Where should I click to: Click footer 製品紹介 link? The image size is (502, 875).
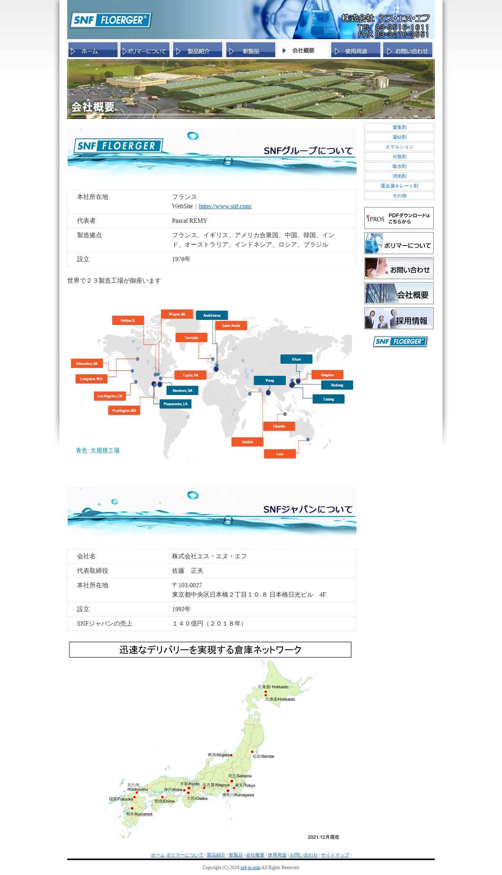[216, 855]
